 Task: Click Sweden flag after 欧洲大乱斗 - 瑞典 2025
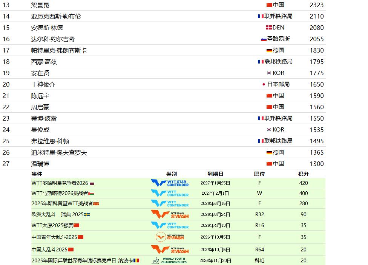(87, 215)
